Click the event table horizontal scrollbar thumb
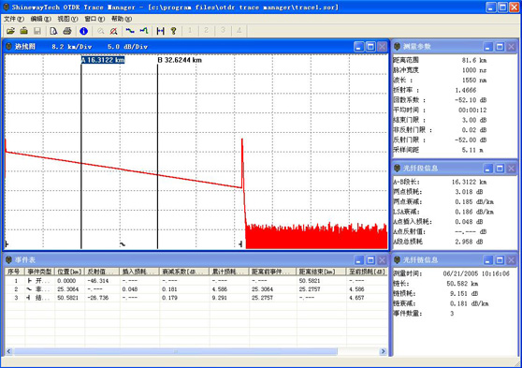 [176, 351]
